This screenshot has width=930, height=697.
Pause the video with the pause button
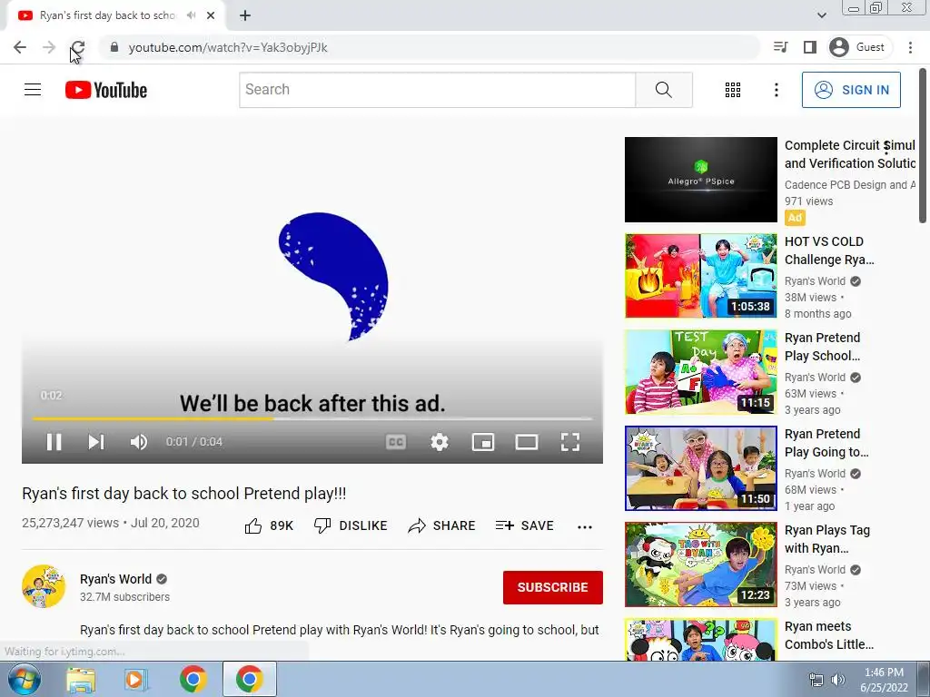(x=54, y=442)
